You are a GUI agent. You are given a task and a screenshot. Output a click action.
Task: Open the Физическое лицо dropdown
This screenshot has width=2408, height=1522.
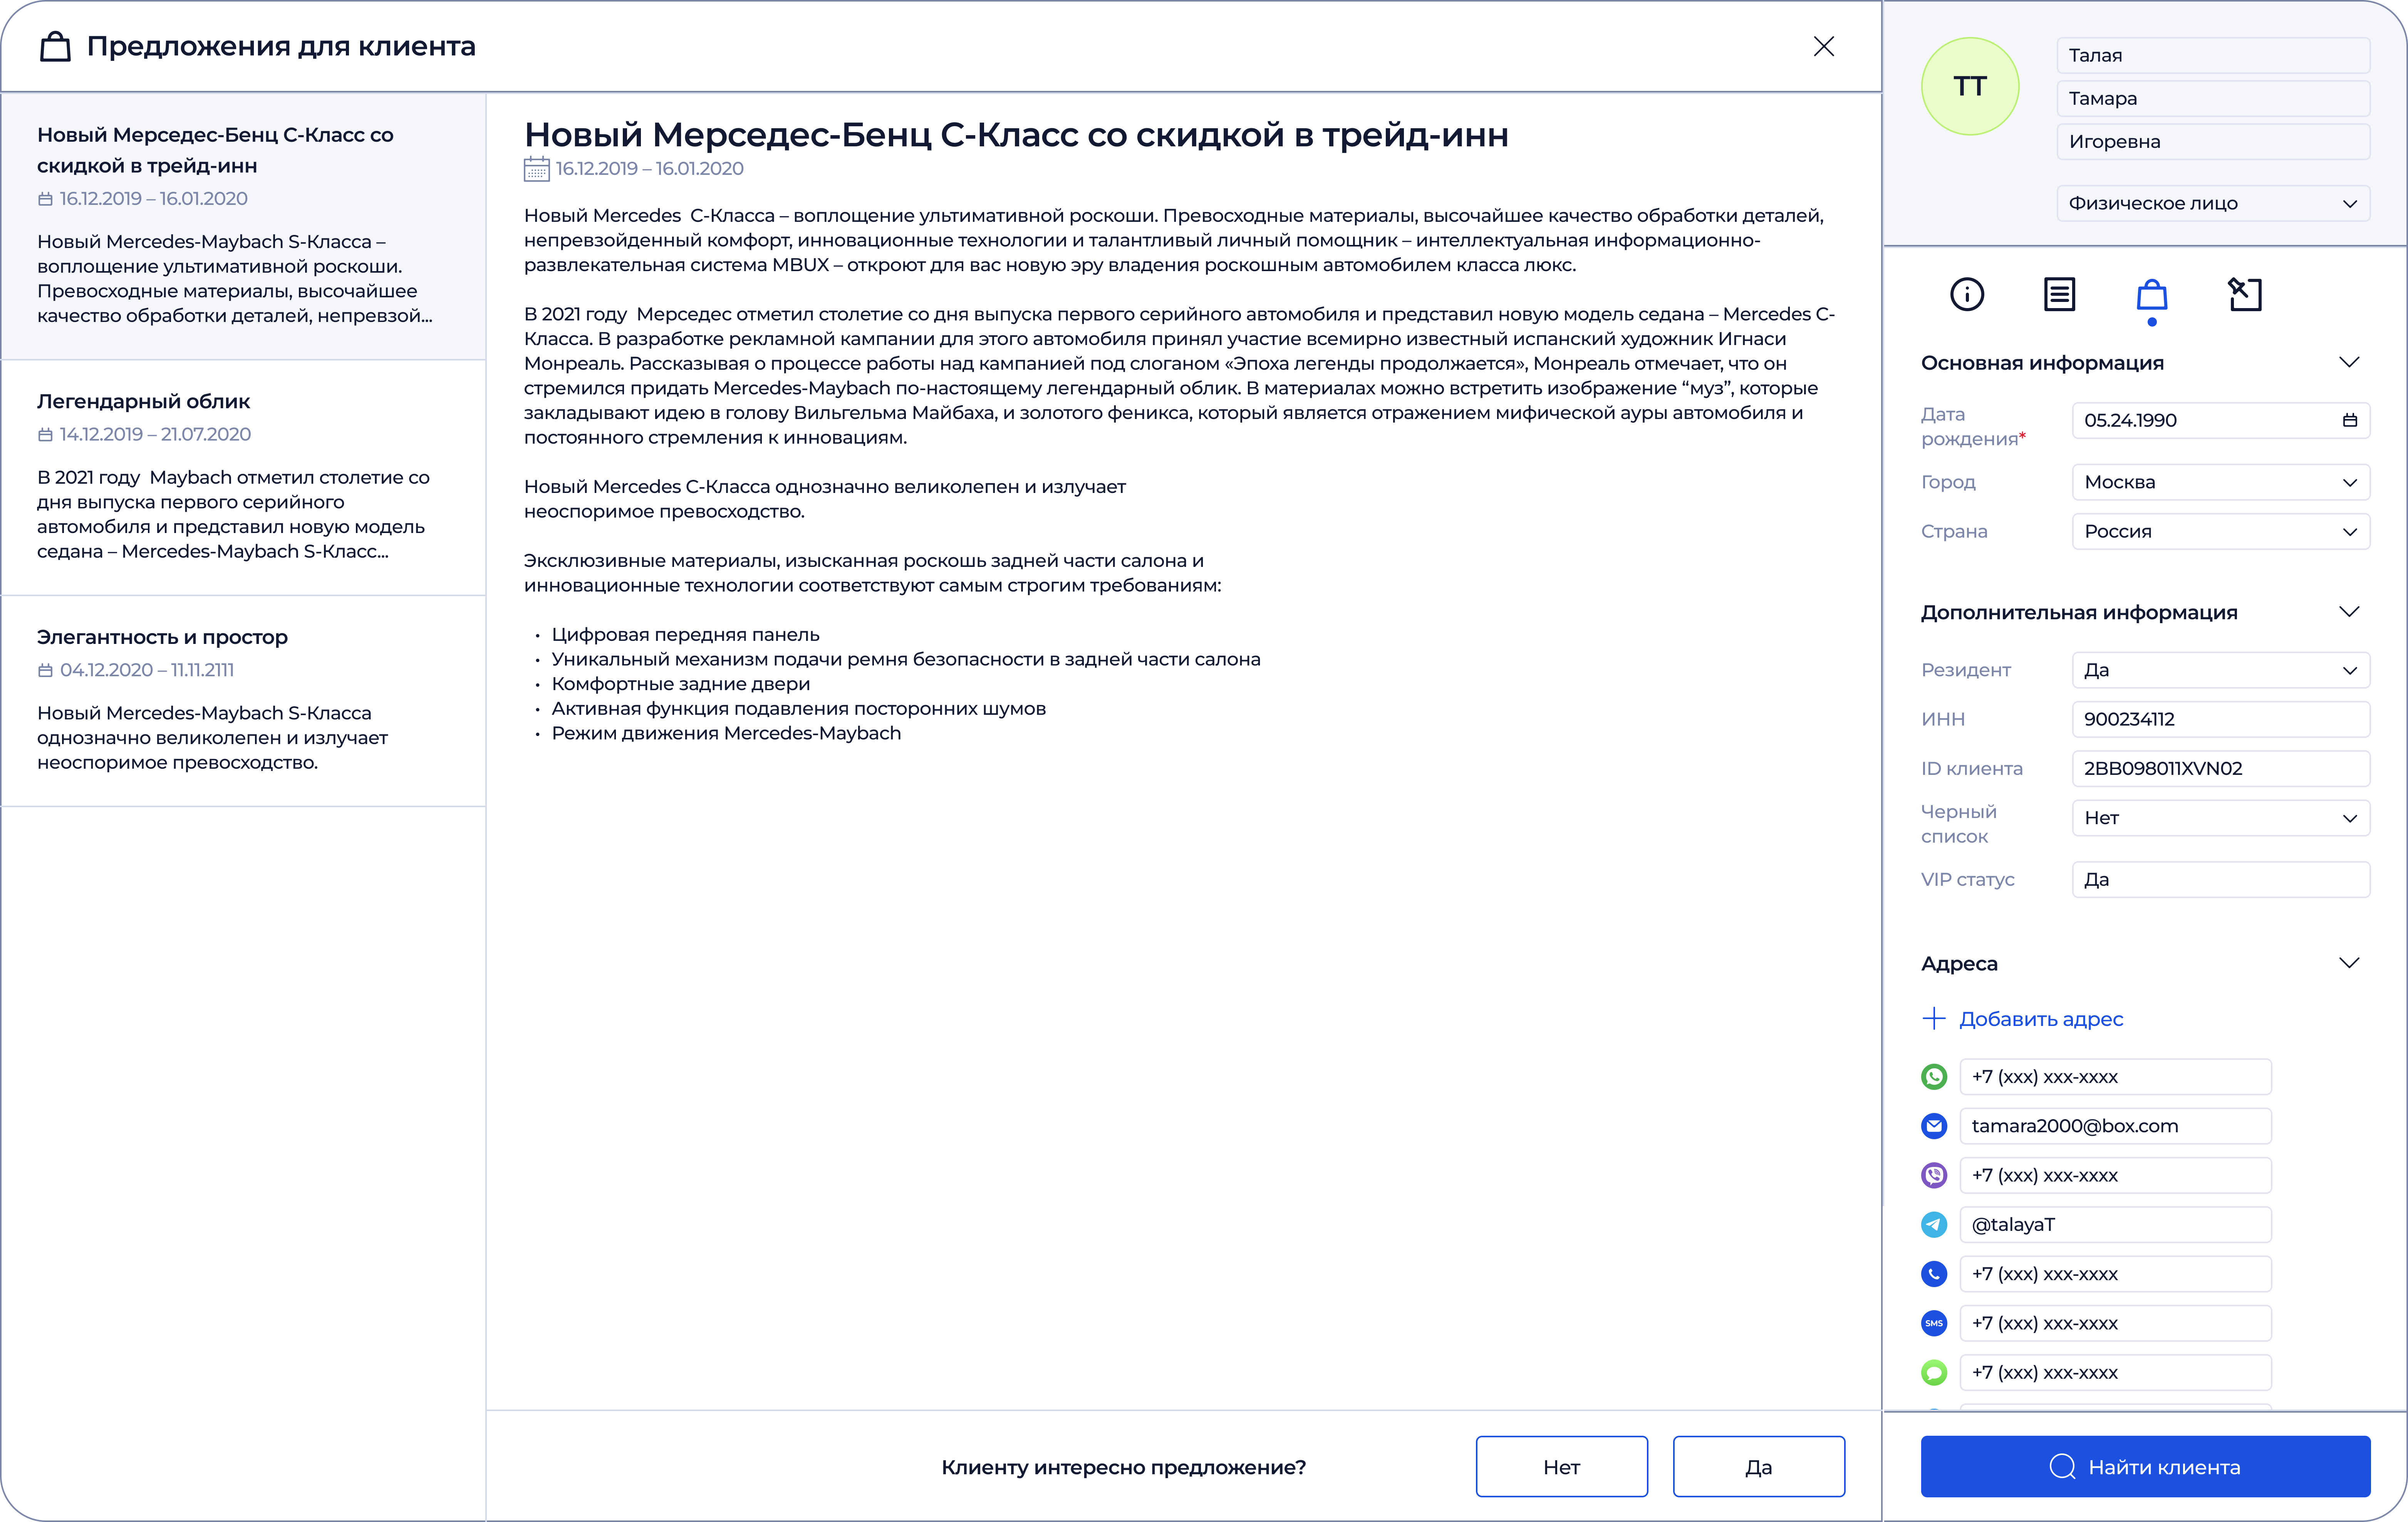2213,203
